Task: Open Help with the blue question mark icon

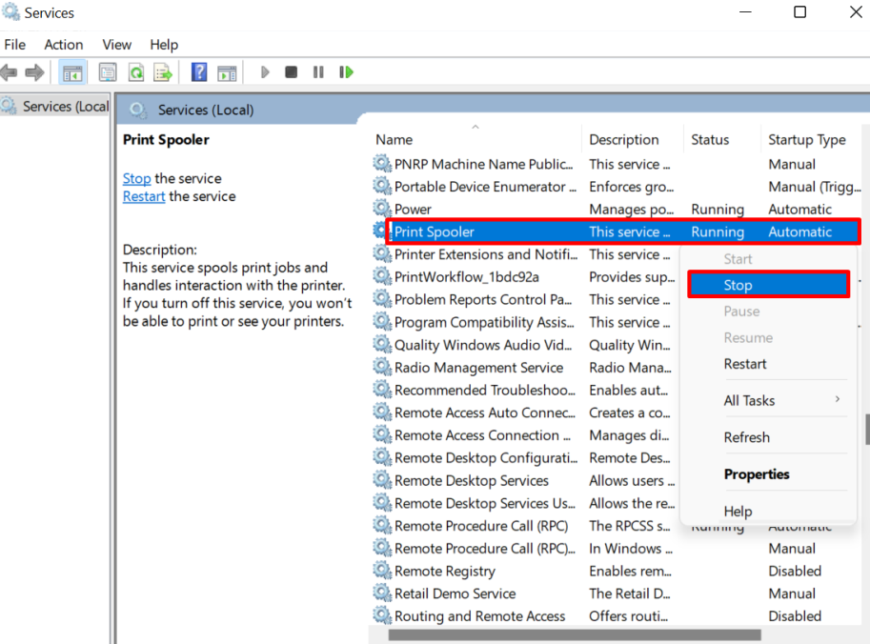Action: [199, 72]
